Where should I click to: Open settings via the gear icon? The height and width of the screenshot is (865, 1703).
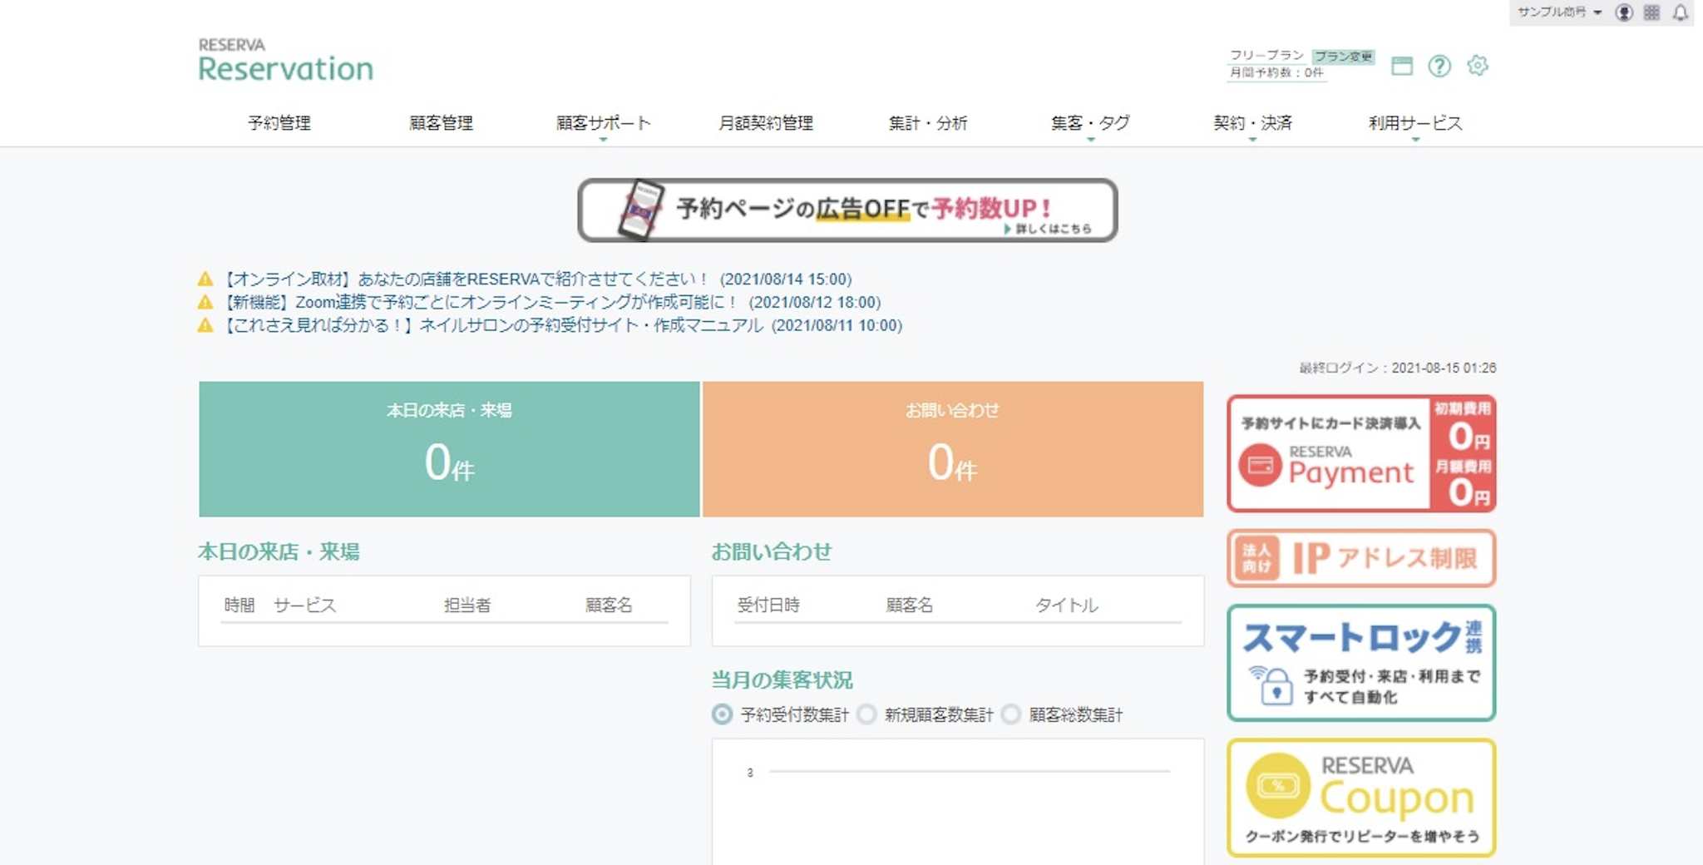1478,65
